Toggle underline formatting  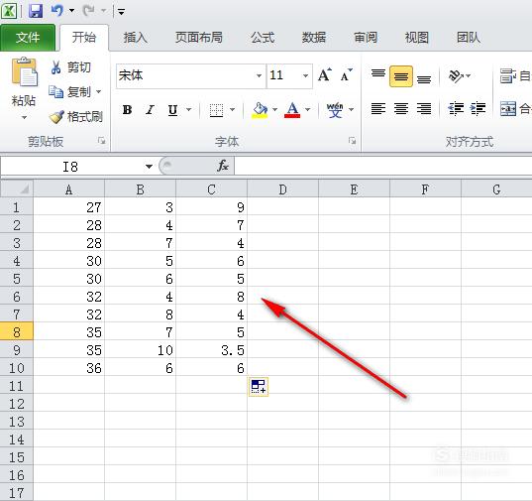[172, 110]
